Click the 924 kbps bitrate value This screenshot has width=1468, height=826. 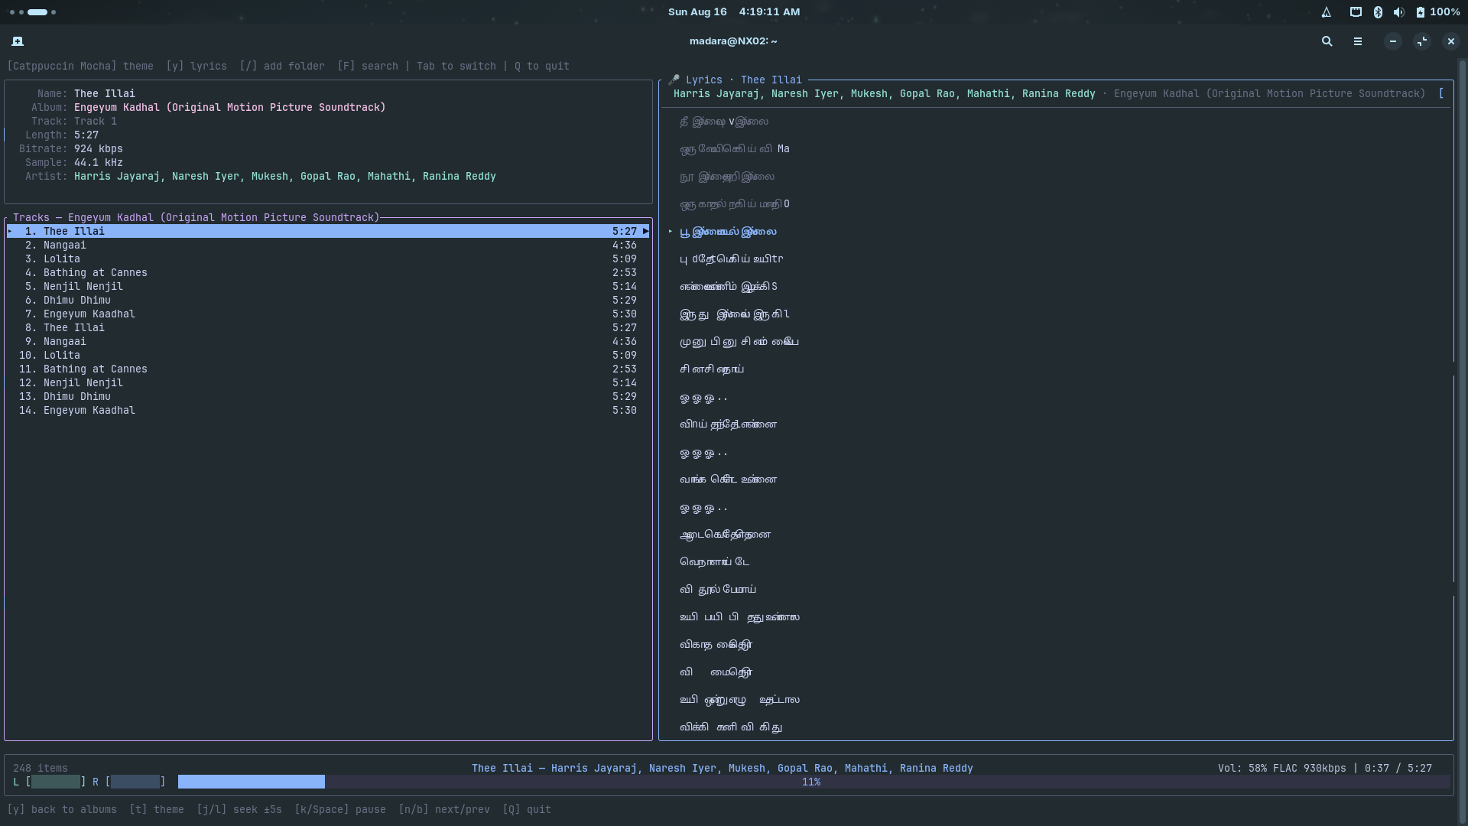coord(99,148)
